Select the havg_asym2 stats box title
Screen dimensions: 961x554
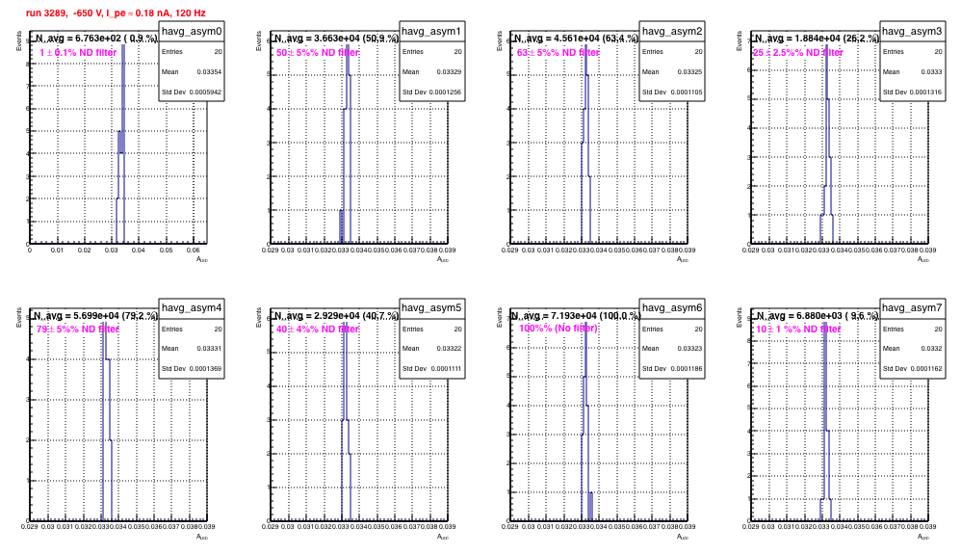[672, 31]
